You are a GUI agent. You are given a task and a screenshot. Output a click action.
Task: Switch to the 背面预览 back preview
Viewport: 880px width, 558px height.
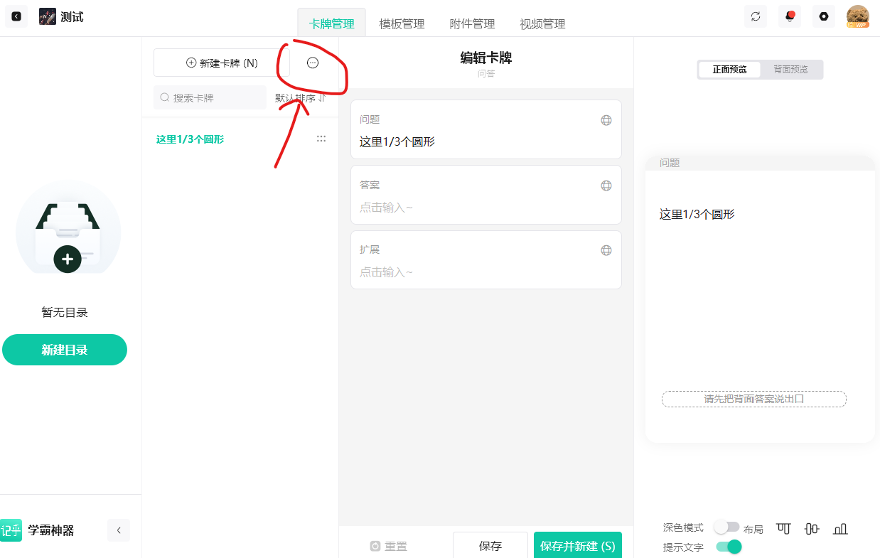(790, 70)
